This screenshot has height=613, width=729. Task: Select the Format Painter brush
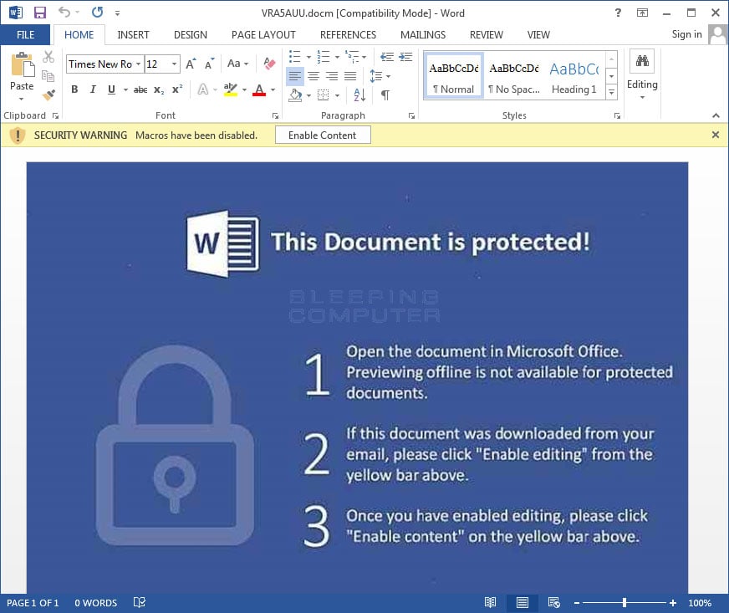48,95
